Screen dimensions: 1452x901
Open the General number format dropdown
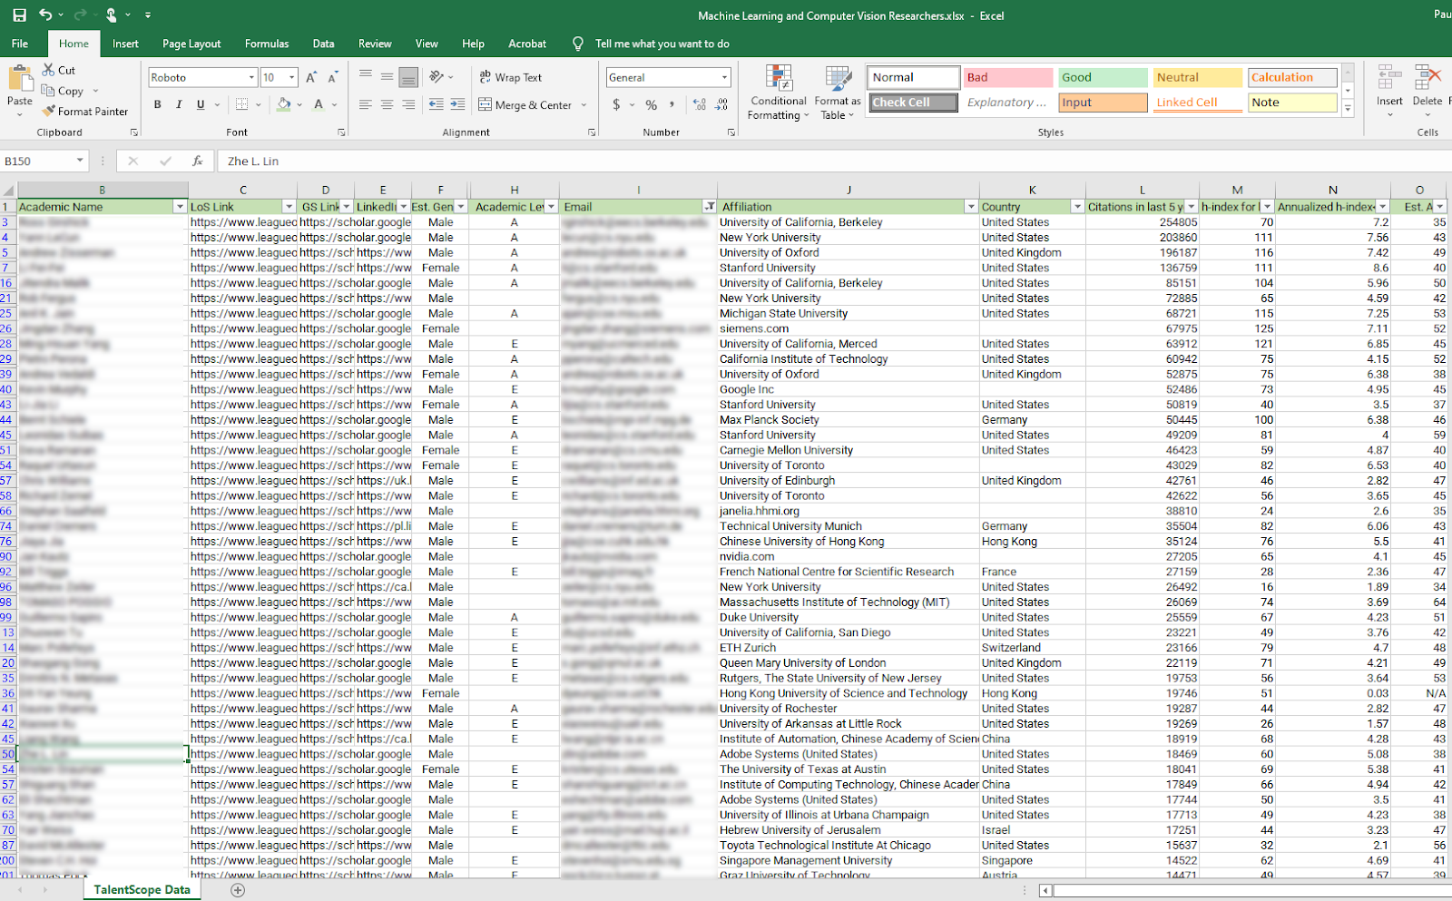point(724,78)
